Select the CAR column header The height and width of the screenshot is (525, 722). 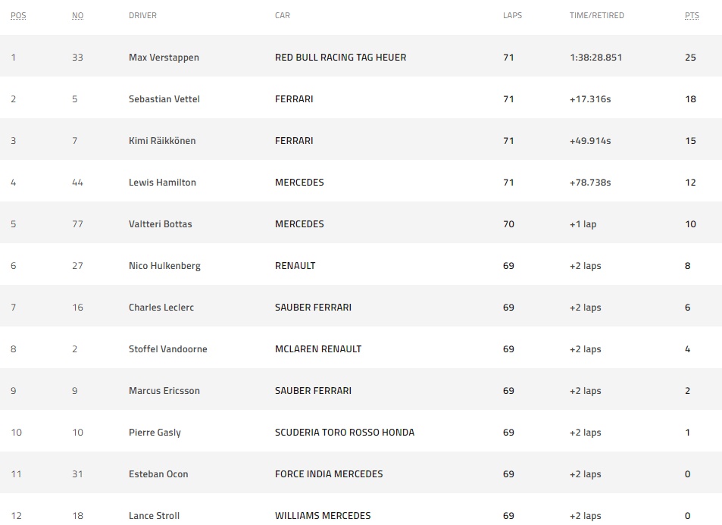(x=283, y=15)
